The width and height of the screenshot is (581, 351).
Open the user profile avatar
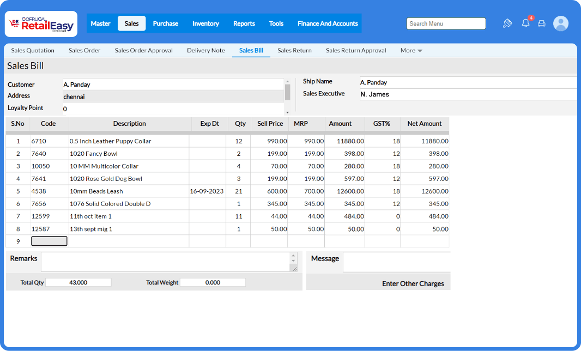click(561, 23)
